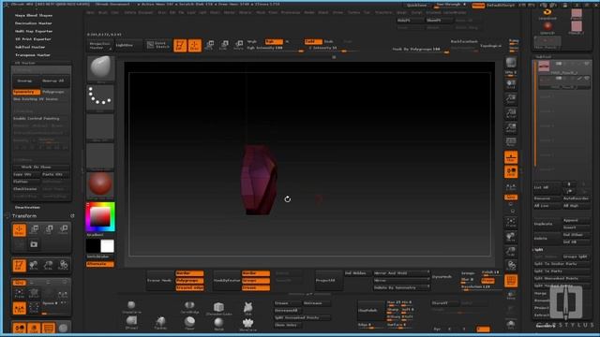Screen dimensions: 600x337
Task: Expand 3D Print Exporter plugin section
Action: (x=33, y=39)
